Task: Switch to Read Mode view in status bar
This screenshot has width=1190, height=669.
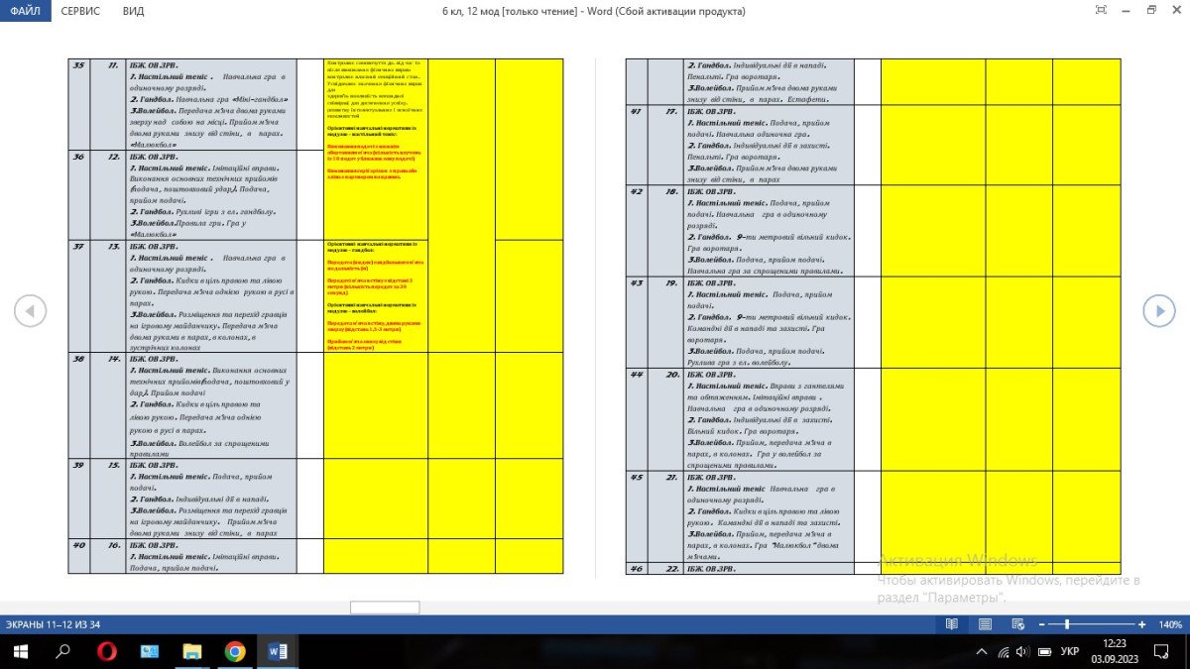Action: [951, 624]
